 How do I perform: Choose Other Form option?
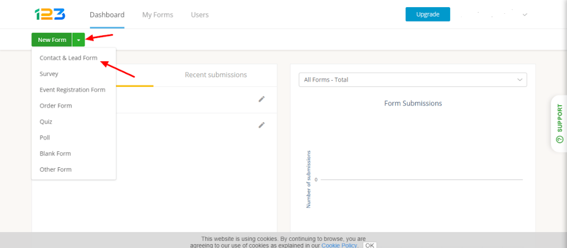pos(56,170)
